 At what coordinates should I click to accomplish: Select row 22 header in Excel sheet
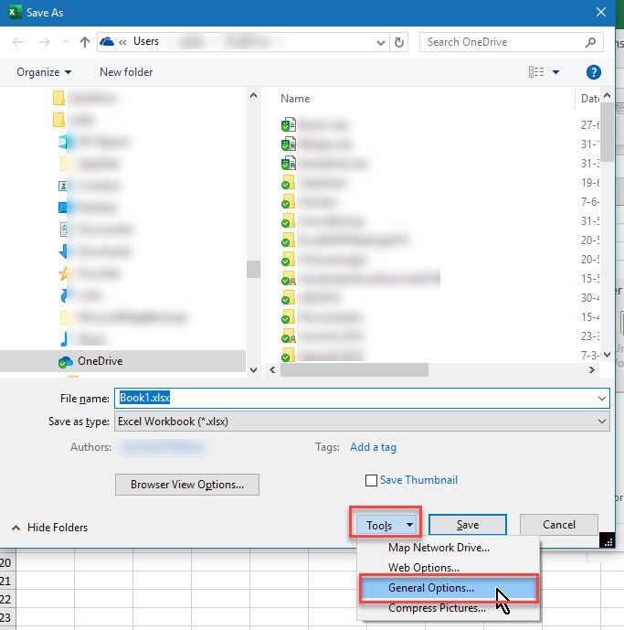point(5,600)
